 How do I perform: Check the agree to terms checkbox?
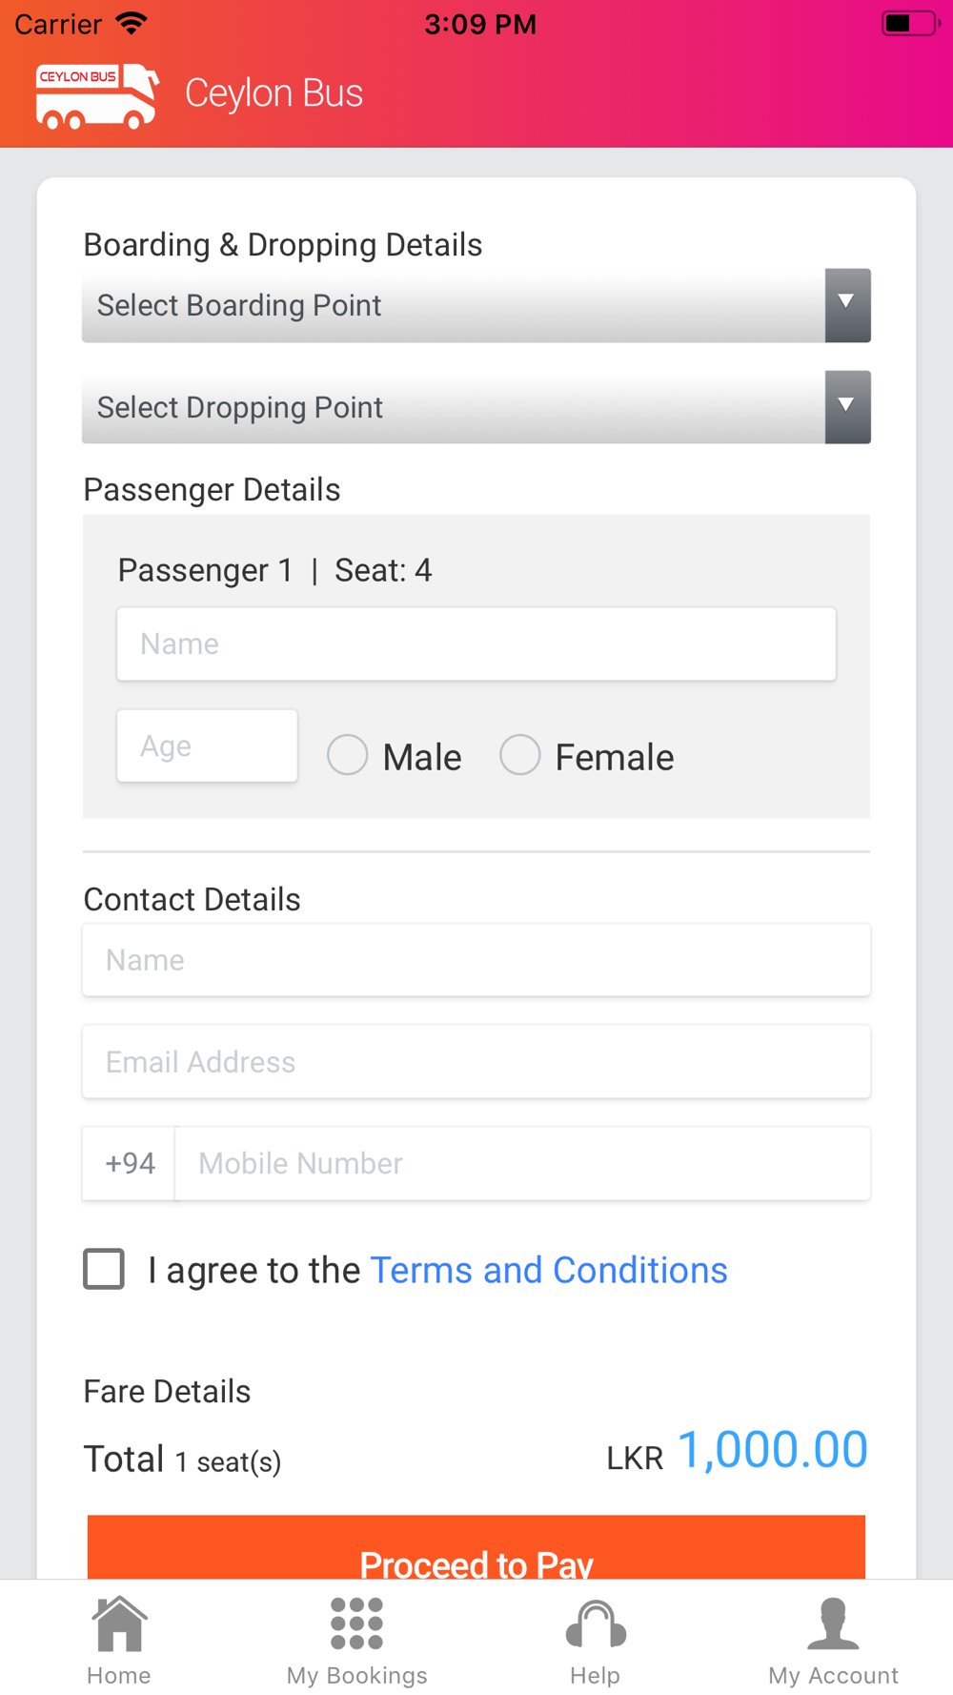tap(104, 1269)
